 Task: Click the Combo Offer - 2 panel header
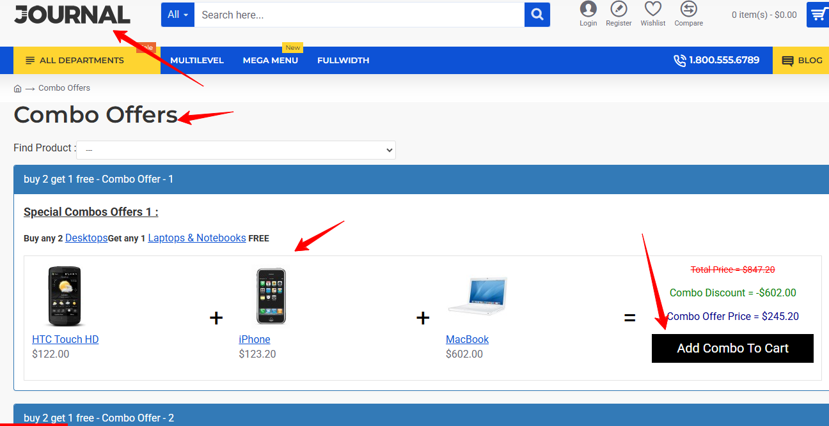click(421, 415)
